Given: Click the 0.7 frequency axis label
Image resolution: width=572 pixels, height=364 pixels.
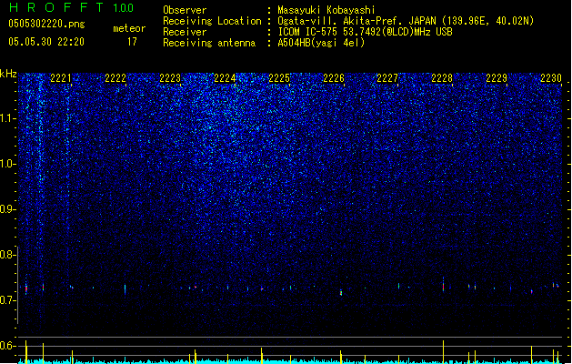Looking at the screenshot, I should [x=8, y=300].
